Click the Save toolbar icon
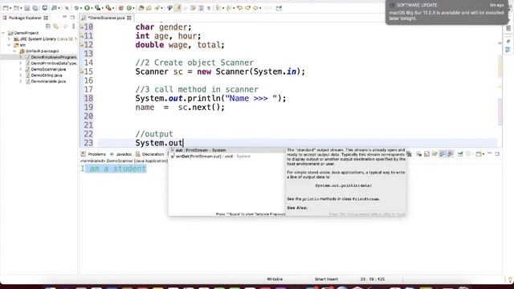514x289 pixels. pyautogui.click(x=27, y=8)
